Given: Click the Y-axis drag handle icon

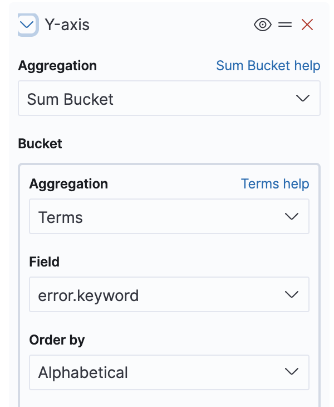Looking at the screenshot, I should 285,25.
